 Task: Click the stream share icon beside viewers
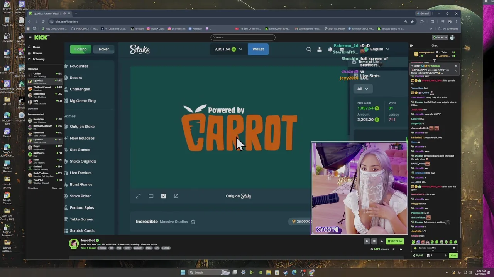pos(393,249)
